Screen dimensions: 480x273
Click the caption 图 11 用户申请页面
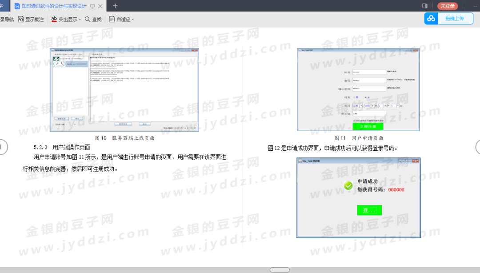point(359,138)
